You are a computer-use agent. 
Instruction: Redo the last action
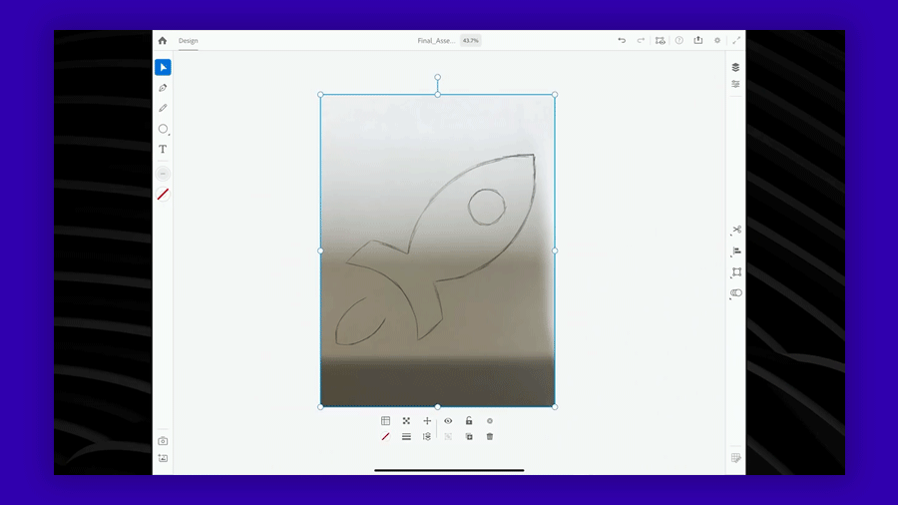click(641, 40)
